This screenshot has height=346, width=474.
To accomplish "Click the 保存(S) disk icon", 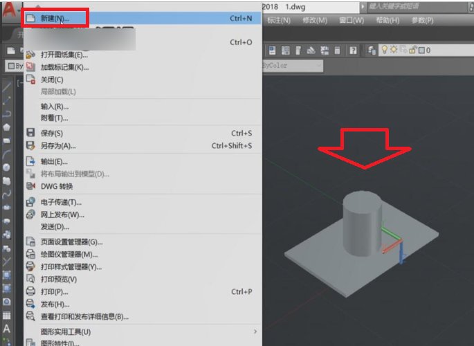I will coord(30,133).
